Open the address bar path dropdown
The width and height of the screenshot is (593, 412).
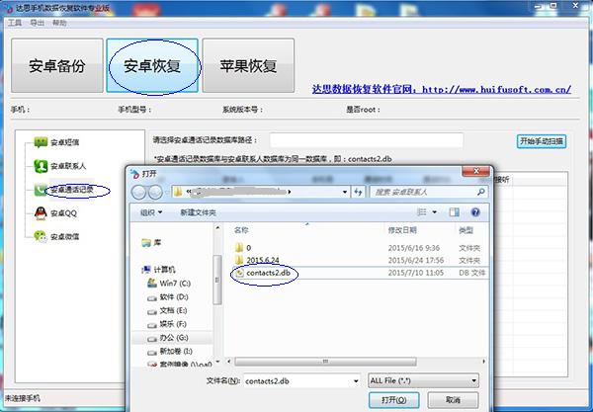(x=345, y=192)
